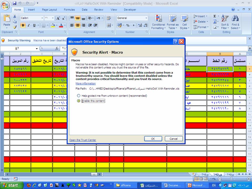Screen dimensions: 252x189
Task: Select 'Enable this content' radio option
Action: 78,101
